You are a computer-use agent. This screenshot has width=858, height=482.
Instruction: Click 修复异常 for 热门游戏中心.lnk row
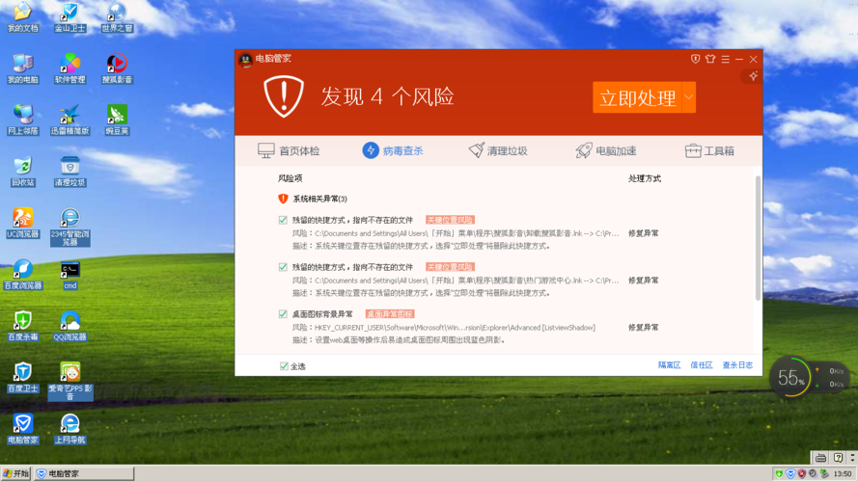coord(644,281)
